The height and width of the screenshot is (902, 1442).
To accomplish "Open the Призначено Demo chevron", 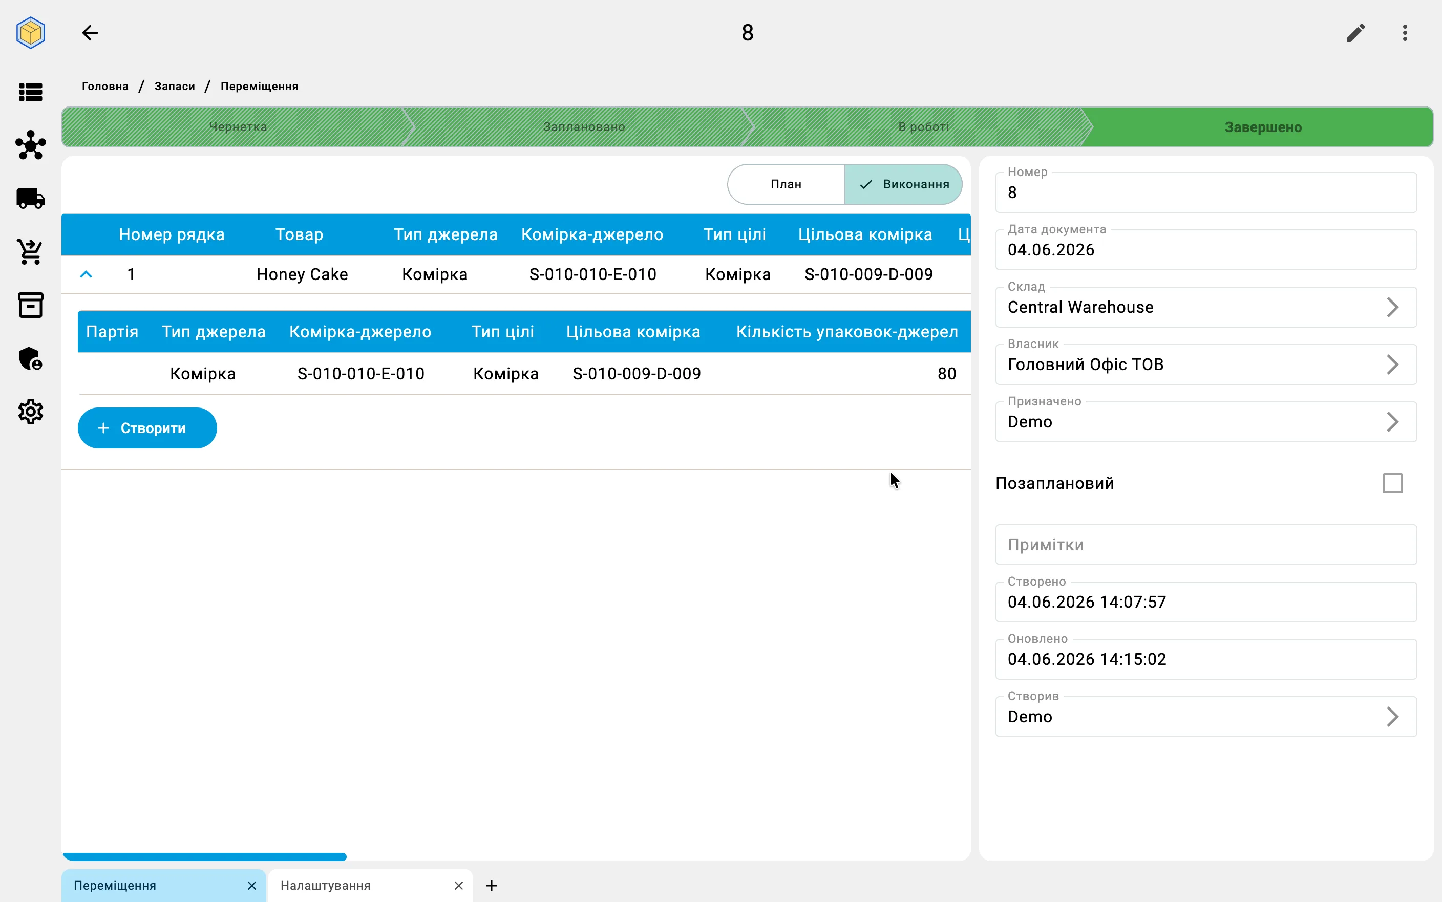I will click(x=1392, y=422).
